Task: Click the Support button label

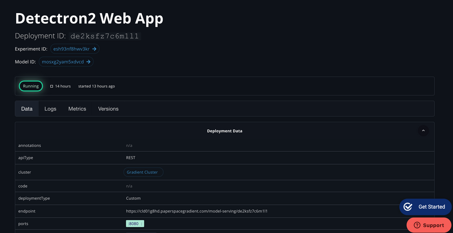Action: (x=433, y=225)
